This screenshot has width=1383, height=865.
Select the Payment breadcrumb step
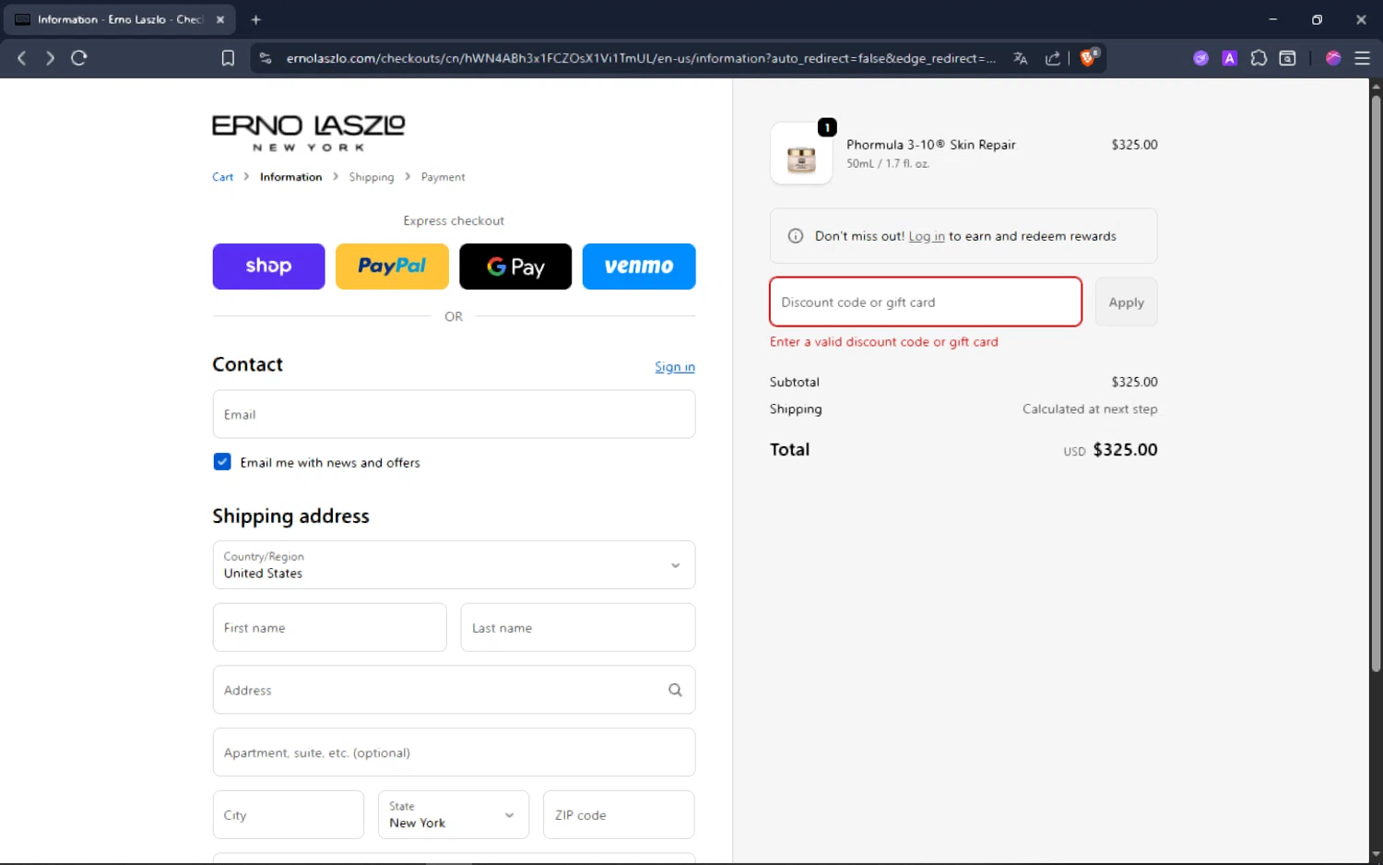(443, 177)
